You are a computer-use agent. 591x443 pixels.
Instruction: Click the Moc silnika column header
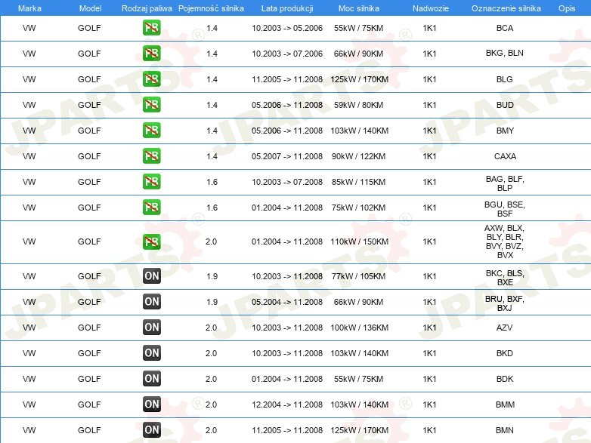(x=358, y=8)
